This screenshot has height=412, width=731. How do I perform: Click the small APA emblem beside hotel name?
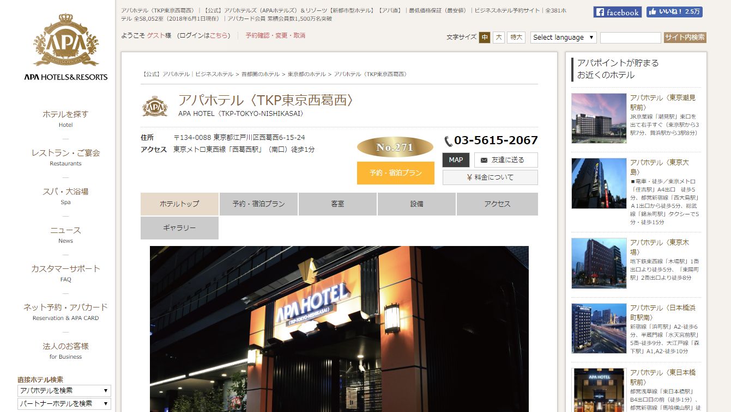pos(155,106)
